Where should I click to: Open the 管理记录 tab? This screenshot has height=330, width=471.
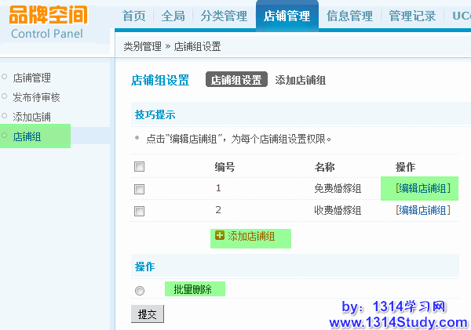point(412,16)
